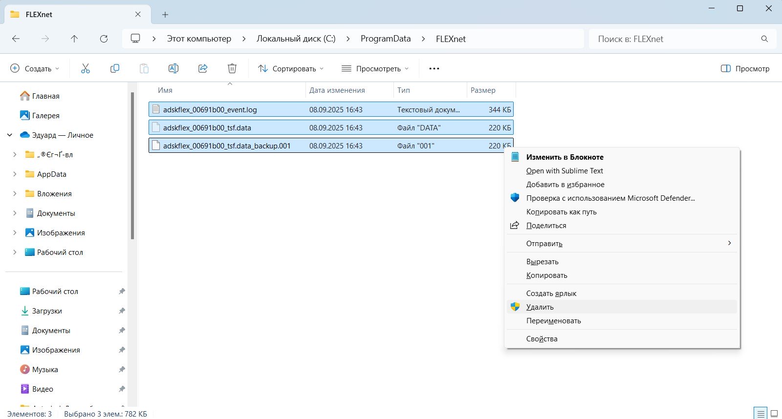Switch to details view in status bar
782x419 pixels.
coord(760,414)
